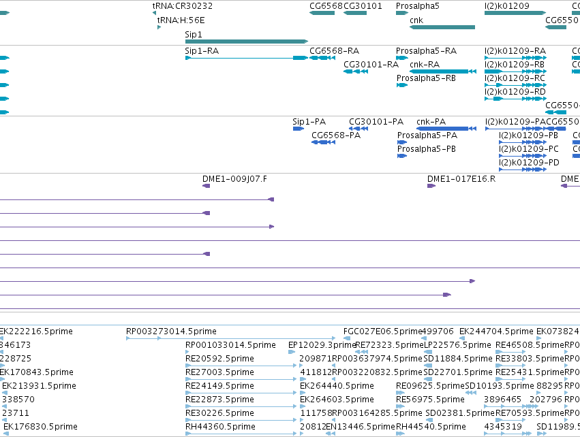Viewport: 580px width, 437px height.
Task: Click the Prosalpha5-RB transcript label
Action: point(426,78)
